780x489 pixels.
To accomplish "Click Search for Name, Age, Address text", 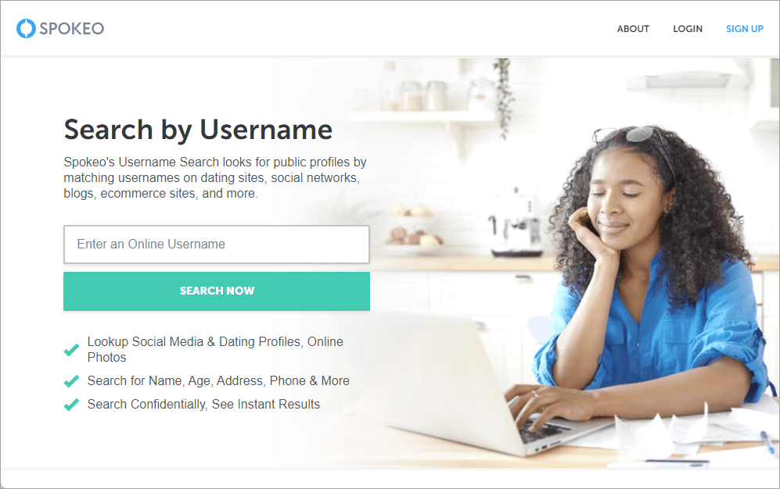I will coord(218,380).
